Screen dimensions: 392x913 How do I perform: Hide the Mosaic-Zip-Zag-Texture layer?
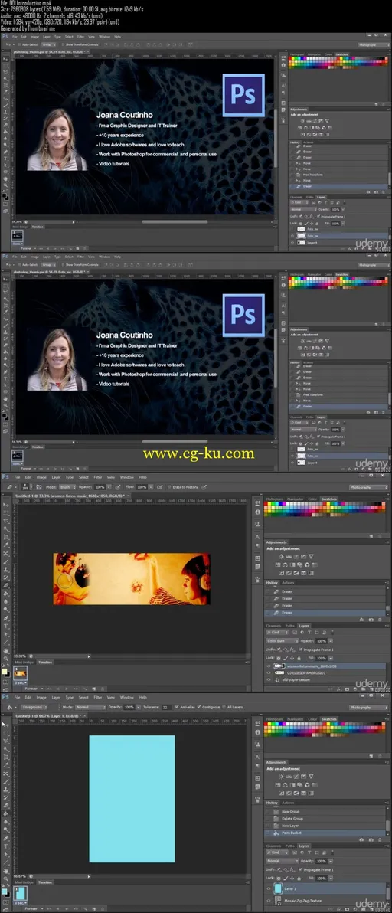click(x=269, y=901)
